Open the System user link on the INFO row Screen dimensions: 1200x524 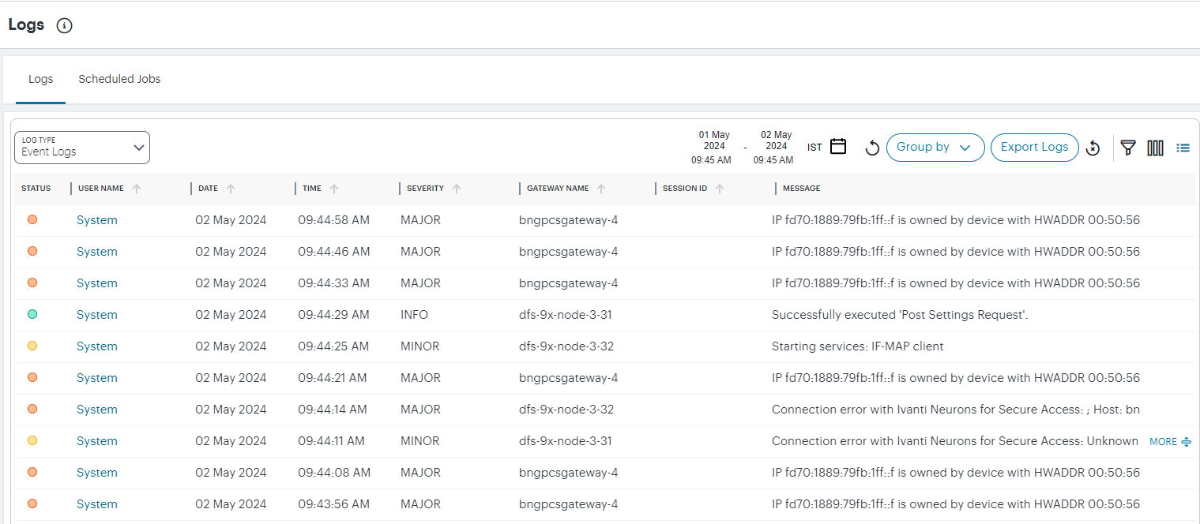point(96,314)
